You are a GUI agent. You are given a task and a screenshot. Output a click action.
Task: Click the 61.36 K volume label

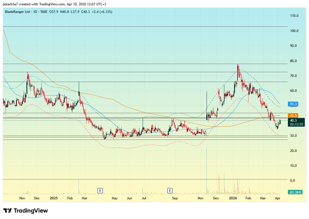tap(295, 192)
